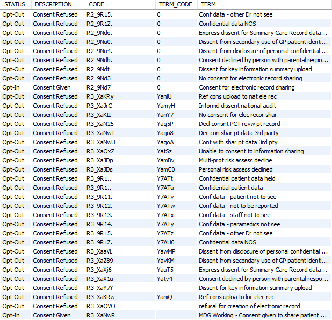The width and height of the screenshot is (332, 320).
Task: Click term 'Confidential patient data held'
Action: pyautogui.click(x=237, y=178)
